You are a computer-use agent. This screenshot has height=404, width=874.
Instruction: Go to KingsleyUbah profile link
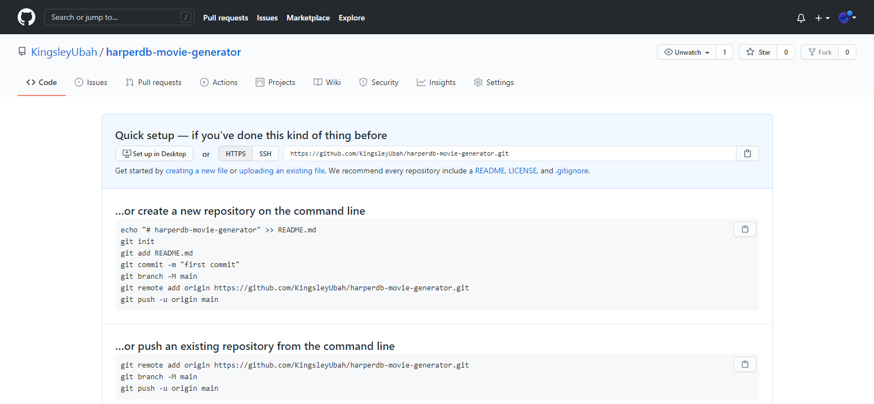point(64,52)
